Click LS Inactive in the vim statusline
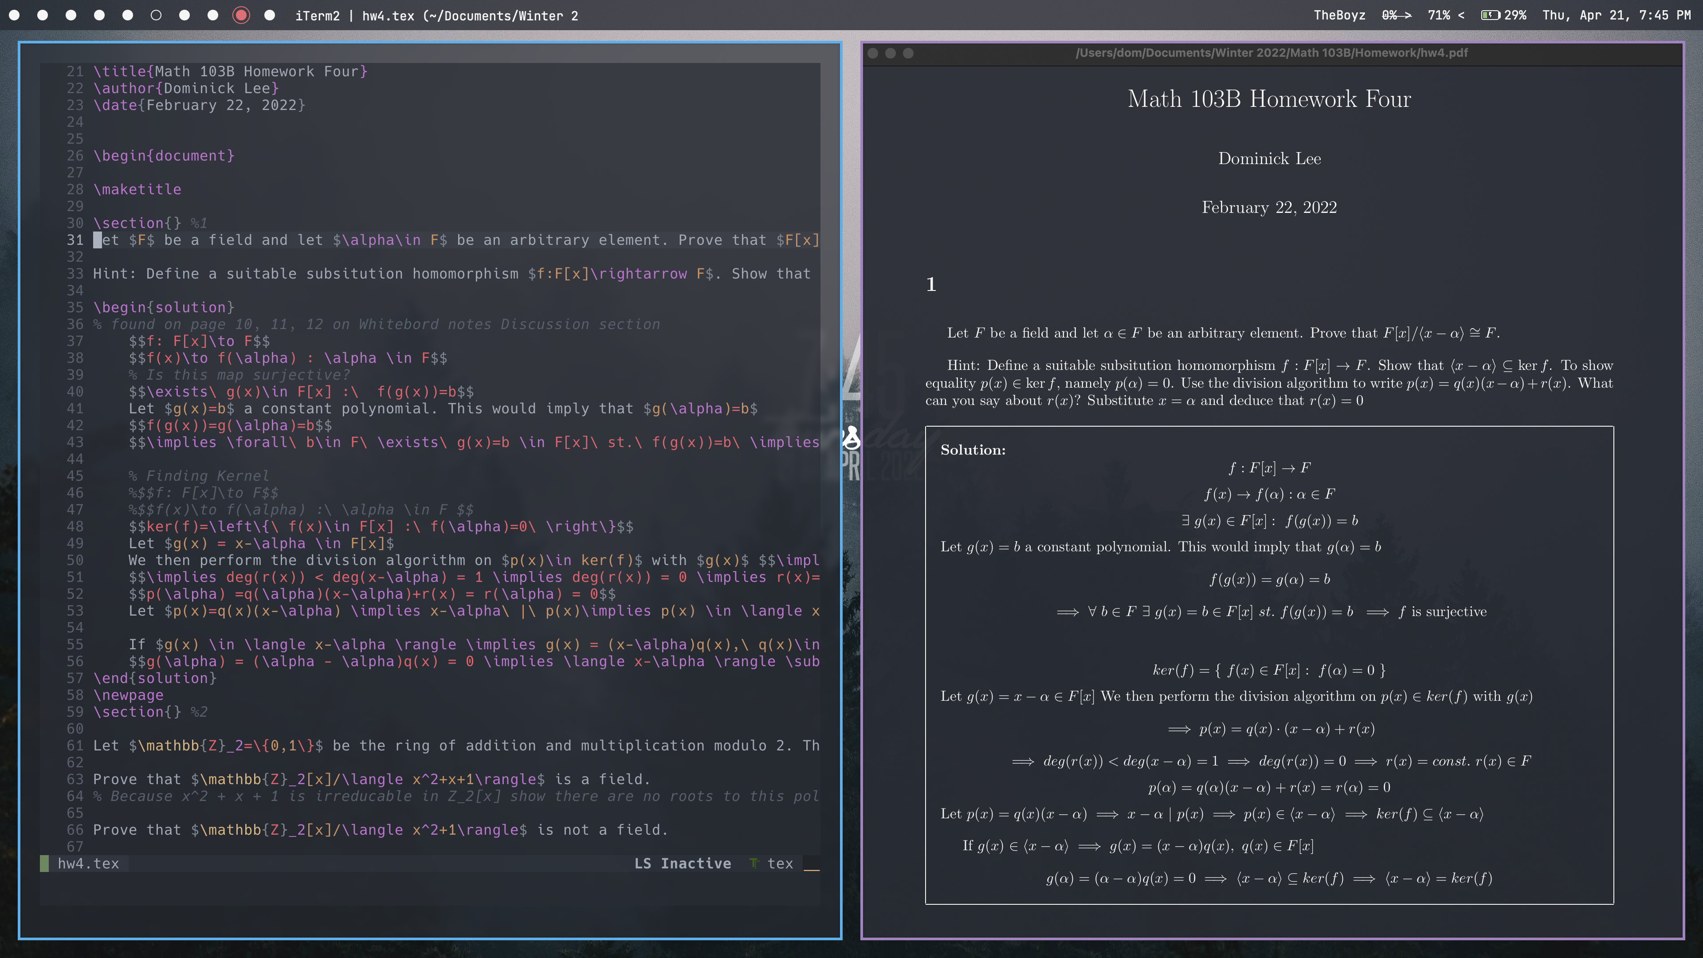 (683, 864)
